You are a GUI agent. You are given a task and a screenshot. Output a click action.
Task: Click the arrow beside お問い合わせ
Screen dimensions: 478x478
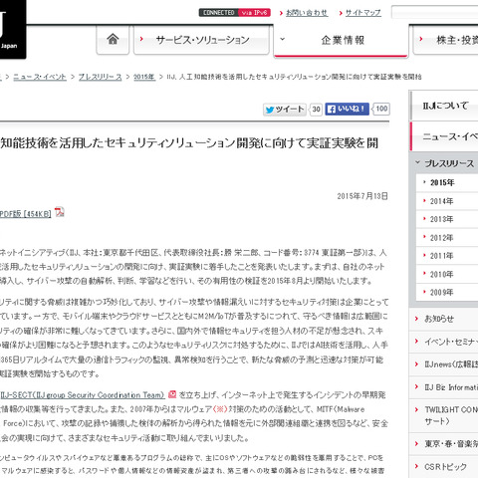[x=281, y=13]
